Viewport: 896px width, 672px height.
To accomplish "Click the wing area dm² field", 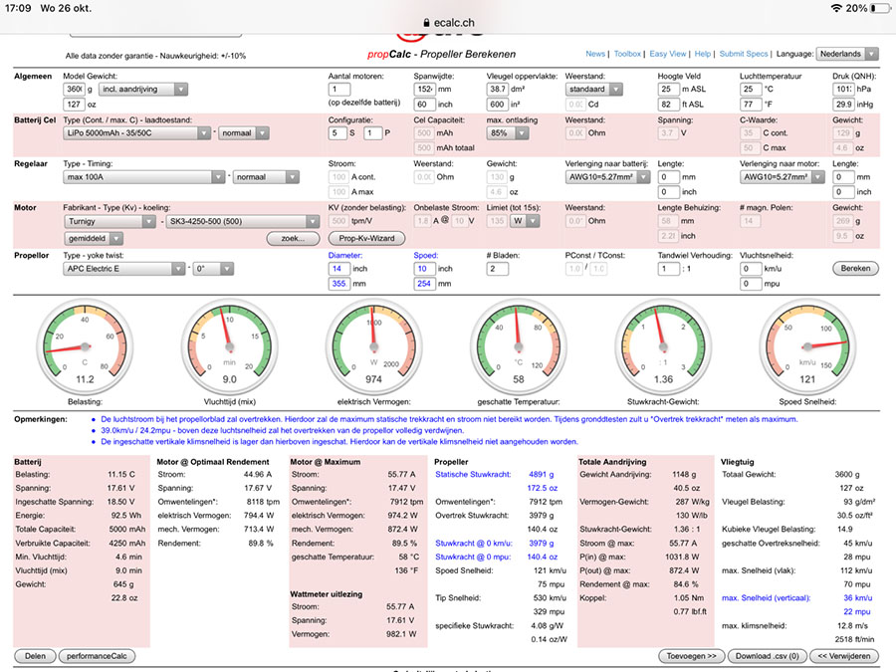I will tap(497, 90).
